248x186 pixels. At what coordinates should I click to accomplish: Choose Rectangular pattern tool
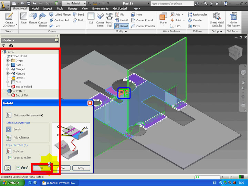tap(197, 14)
